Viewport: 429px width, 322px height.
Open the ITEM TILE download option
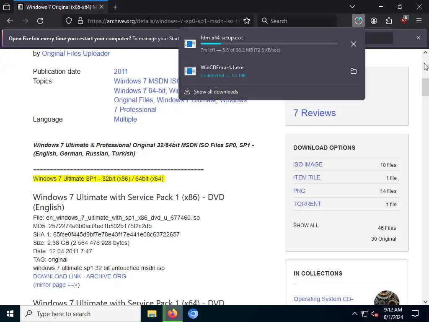[x=307, y=177]
